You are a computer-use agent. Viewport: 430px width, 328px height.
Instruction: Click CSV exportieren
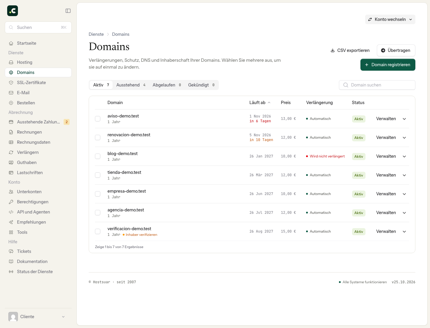click(x=350, y=50)
